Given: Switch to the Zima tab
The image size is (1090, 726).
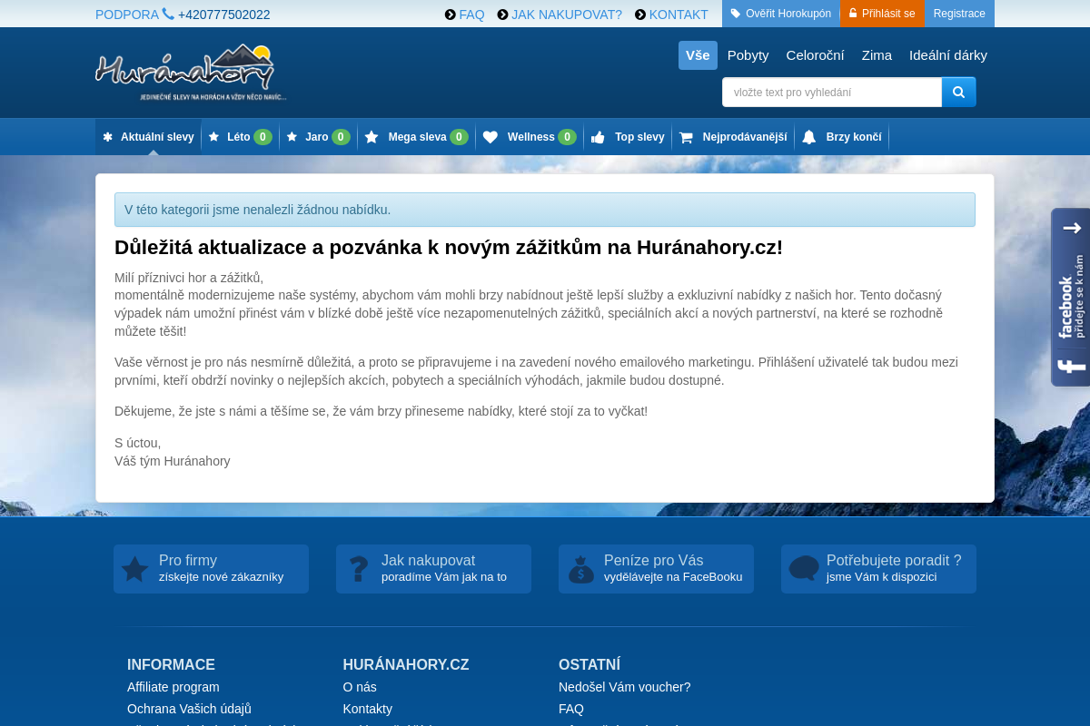Looking at the screenshot, I should (876, 55).
